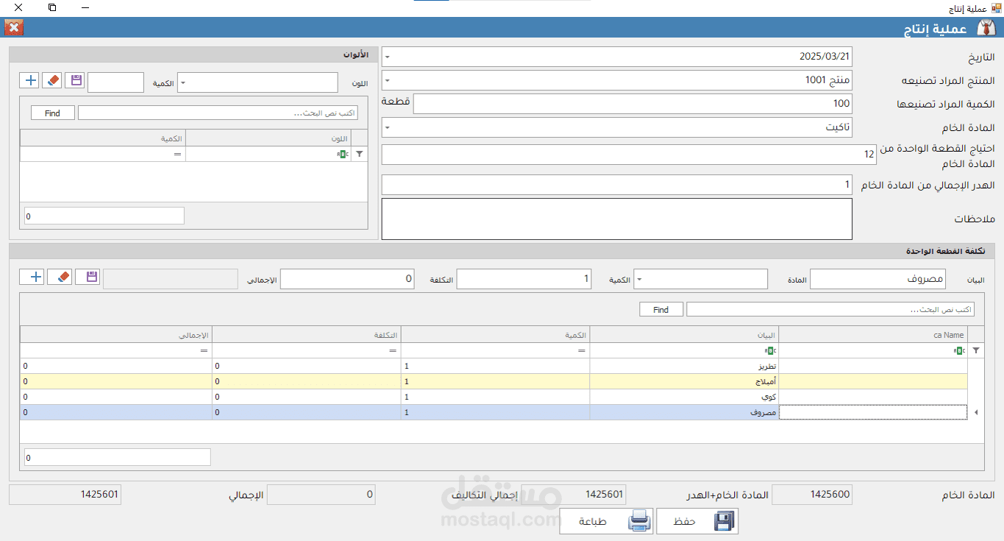
Task: Expand the color (اللون) combo box
Action: (x=183, y=83)
